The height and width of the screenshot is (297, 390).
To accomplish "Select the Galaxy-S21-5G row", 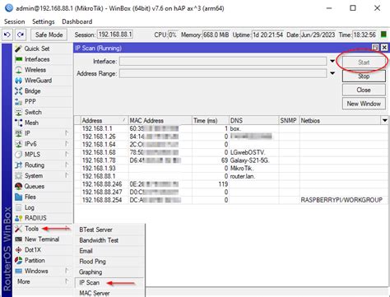I will [231, 160].
